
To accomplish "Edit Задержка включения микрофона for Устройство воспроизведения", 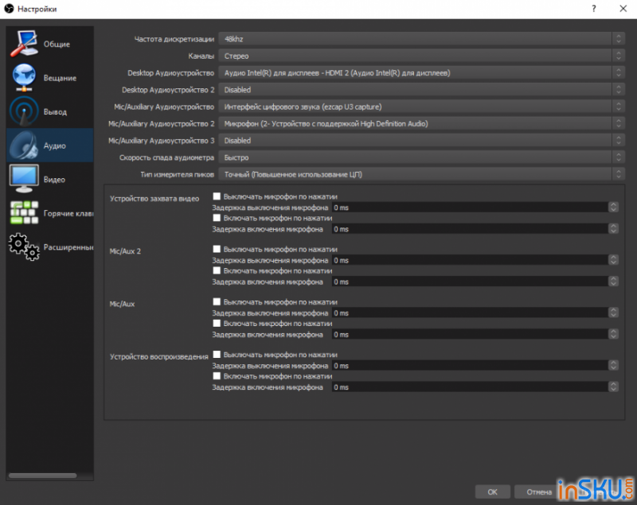I will [x=475, y=387].
